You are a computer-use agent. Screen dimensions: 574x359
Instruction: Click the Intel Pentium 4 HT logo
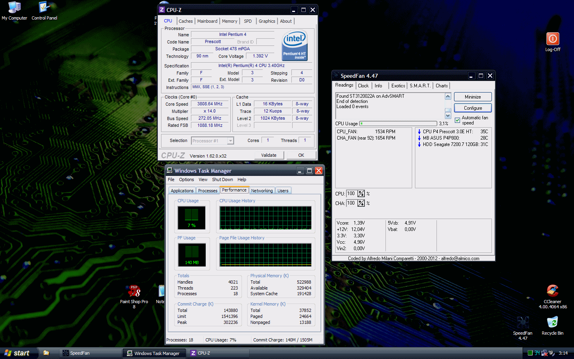point(295,45)
